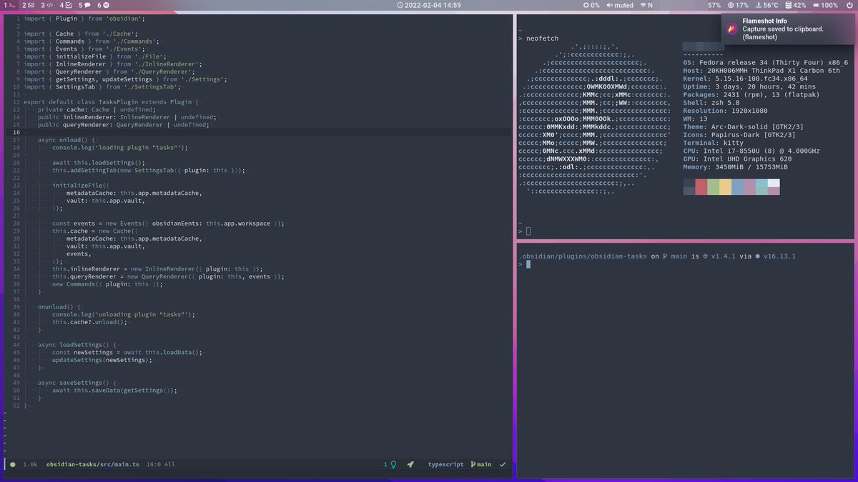The image size is (858, 482).
Task: Switch to workspace 6 Spotify icon
Action: point(105,5)
